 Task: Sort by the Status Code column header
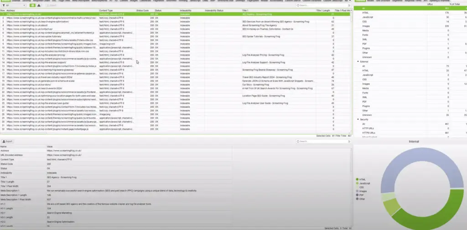[x=142, y=10]
